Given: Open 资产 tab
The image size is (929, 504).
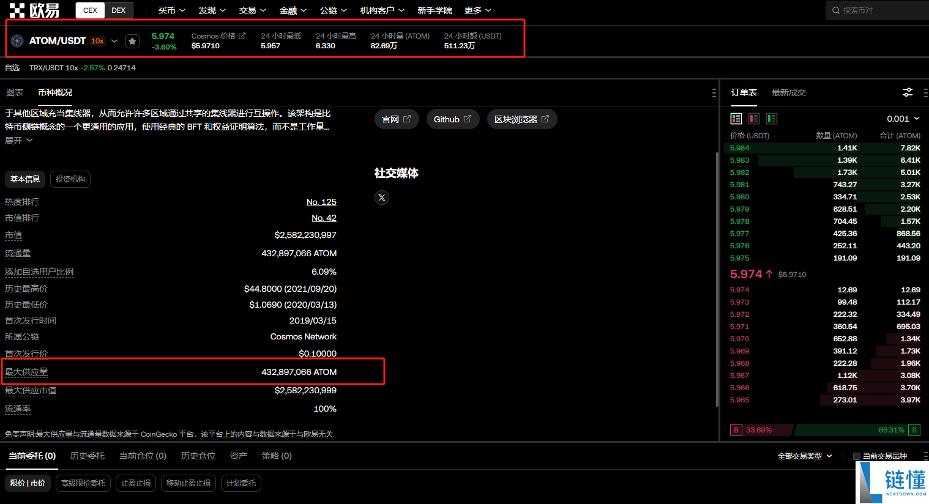Looking at the screenshot, I should pos(239,456).
